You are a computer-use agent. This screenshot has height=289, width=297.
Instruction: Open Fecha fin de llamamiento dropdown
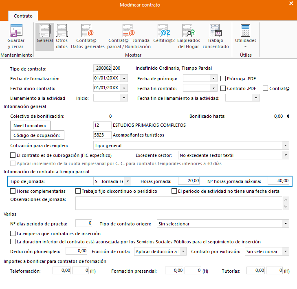click(256, 98)
